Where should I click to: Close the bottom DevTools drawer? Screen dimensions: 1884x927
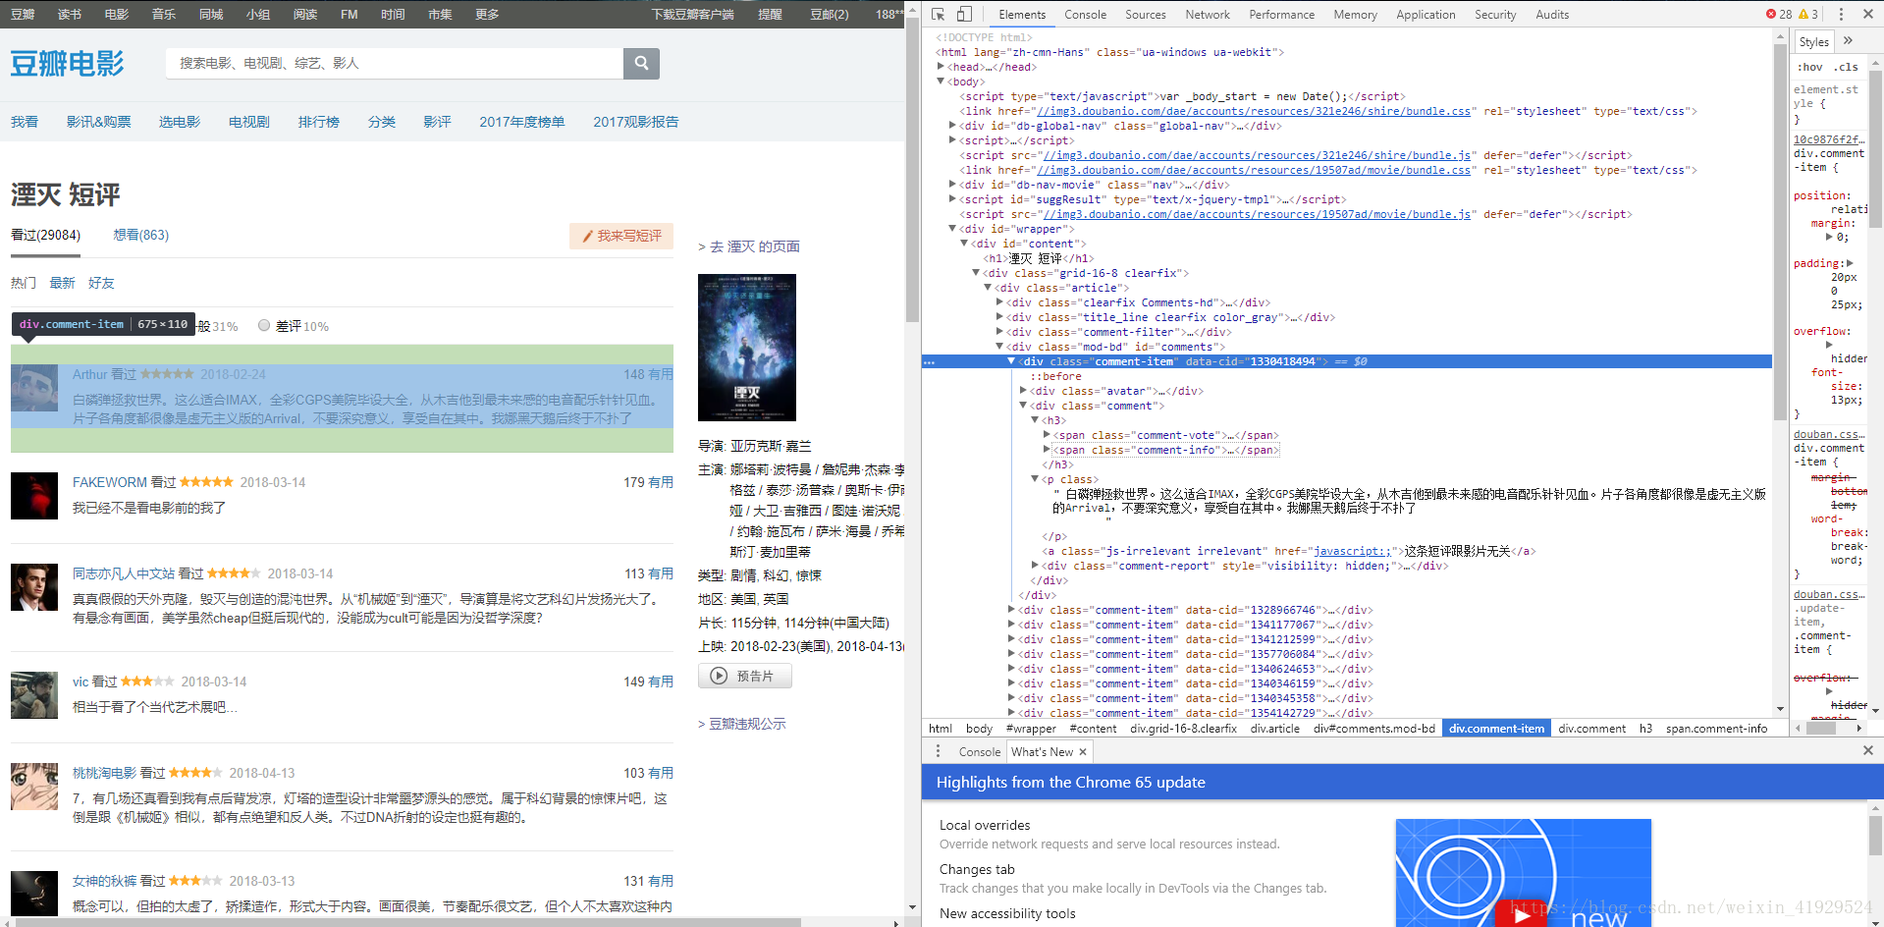point(1867,750)
